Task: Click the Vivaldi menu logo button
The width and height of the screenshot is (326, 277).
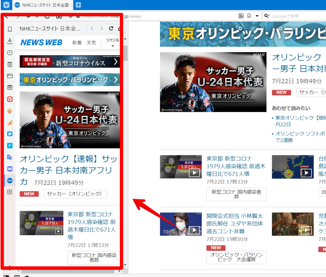Action: 7,5
